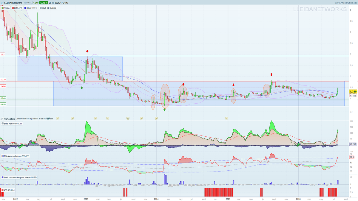Open the Blai5 Koncorde v.11 indicator label

[12, 123]
